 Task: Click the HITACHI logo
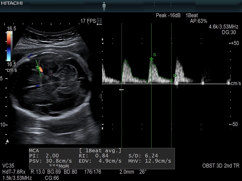11,3
